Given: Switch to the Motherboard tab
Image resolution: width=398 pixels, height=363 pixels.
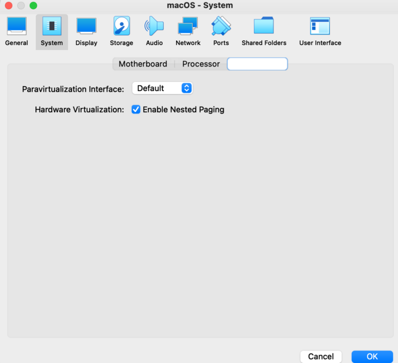Looking at the screenshot, I should [143, 64].
